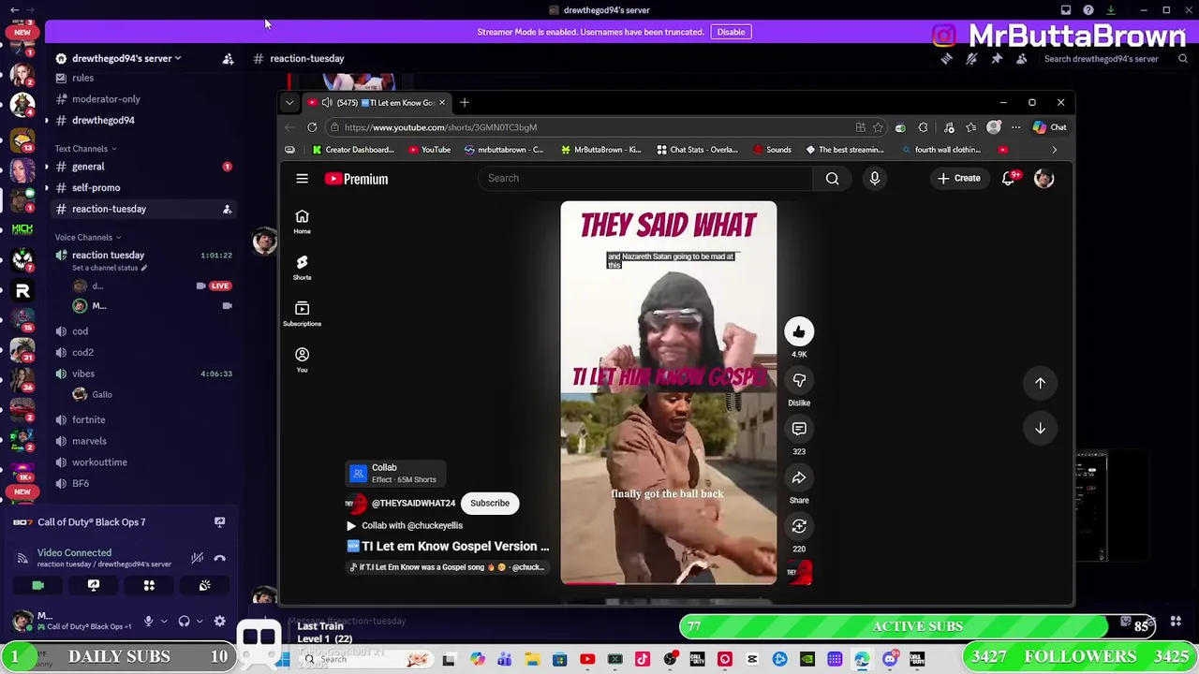1199x674 pixels.
Task: Bookmark page with the star icon
Action: [x=878, y=127]
